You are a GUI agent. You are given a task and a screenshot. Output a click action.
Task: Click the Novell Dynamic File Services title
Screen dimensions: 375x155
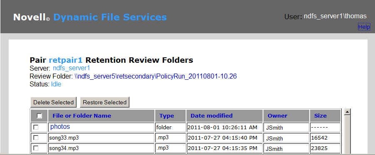coord(90,17)
